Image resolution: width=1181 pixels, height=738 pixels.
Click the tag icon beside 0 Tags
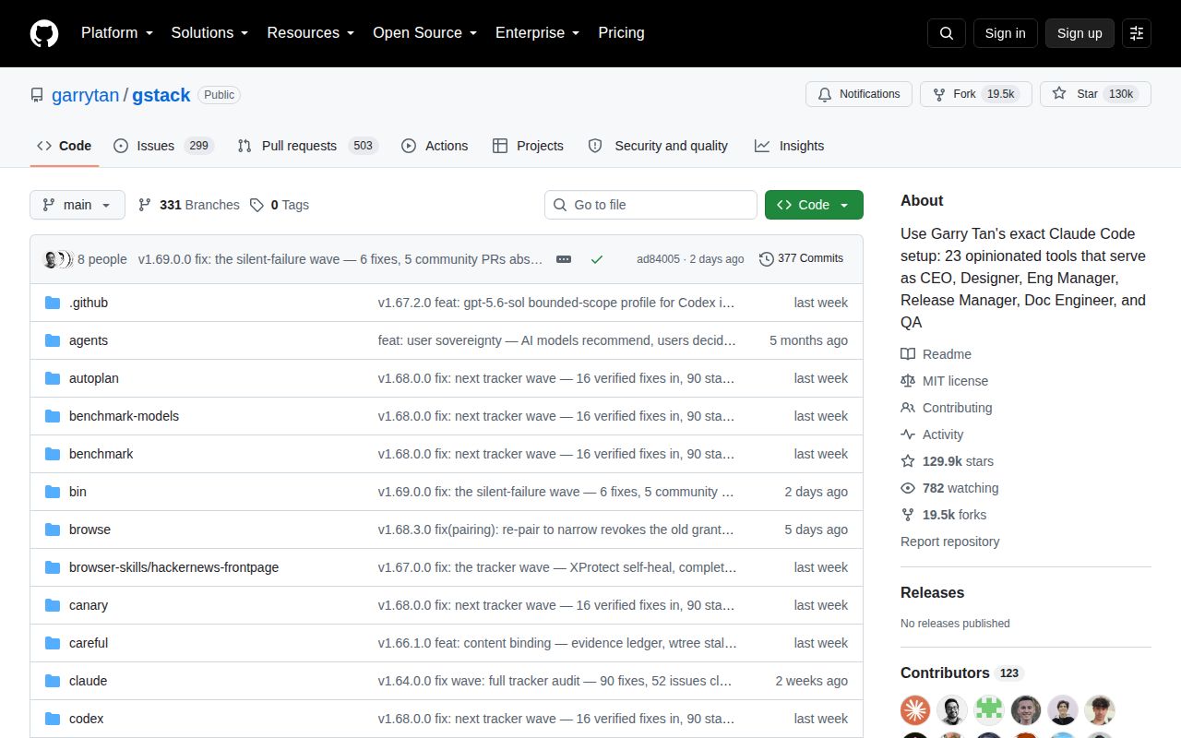[257, 205]
